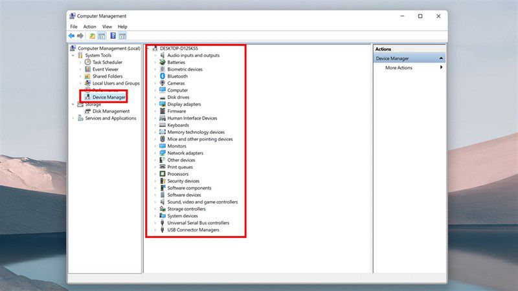Expand the Security devices category arrow
Viewport: 518px width, 291px height.
click(x=155, y=181)
